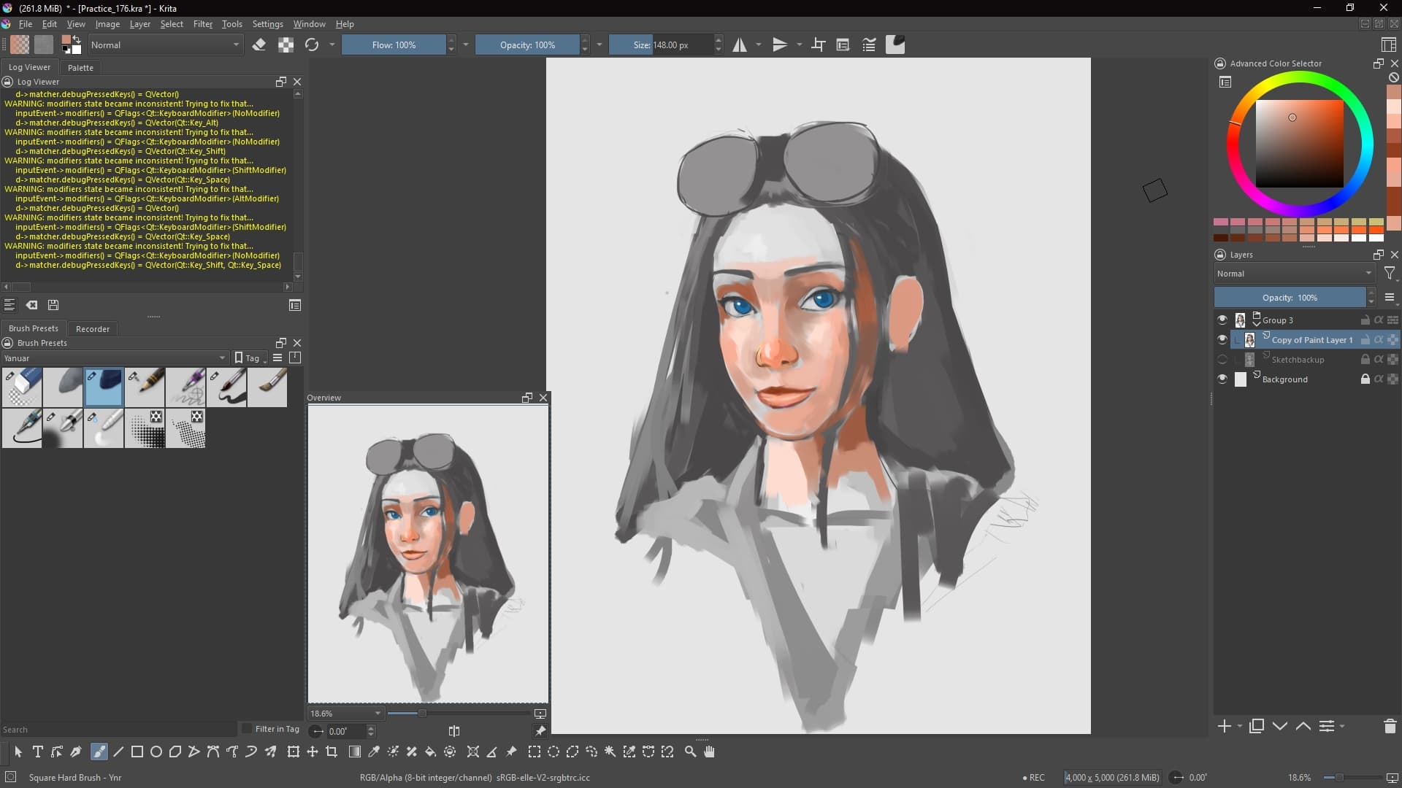Select the Fill bucket tool
Screen dimensions: 1402x788
pyautogui.click(x=431, y=752)
